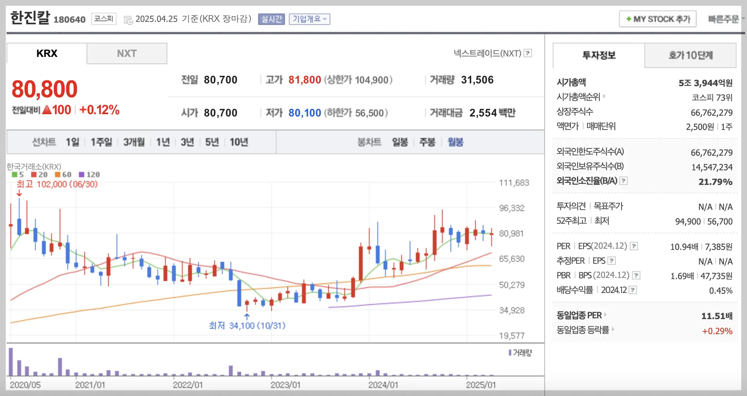This screenshot has height=396, width=747.
Task: Select the 10년 line chart period
Action: click(239, 142)
